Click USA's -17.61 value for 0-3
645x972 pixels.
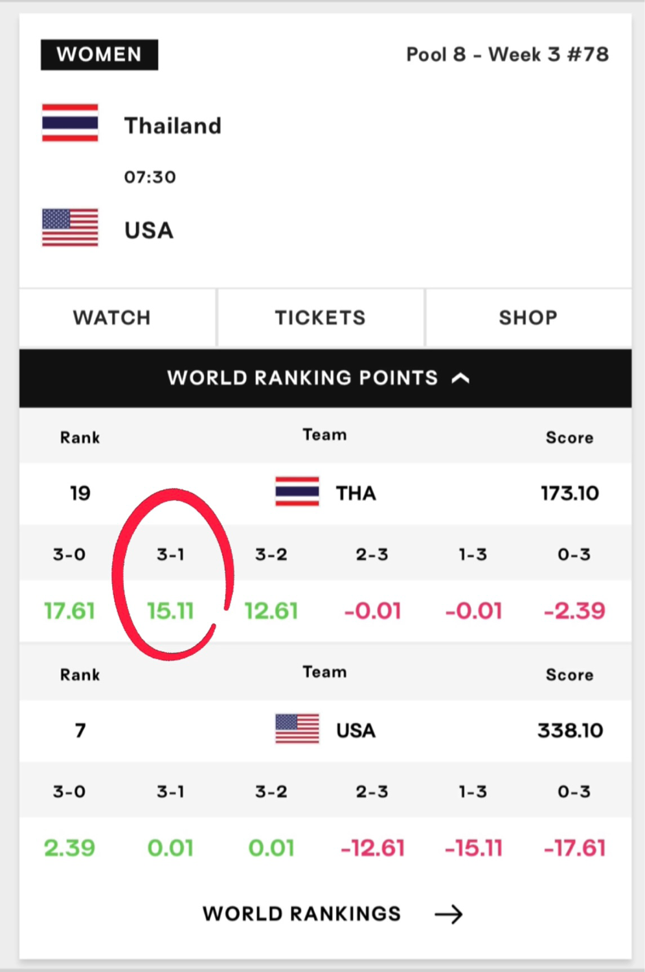click(575, 848)
